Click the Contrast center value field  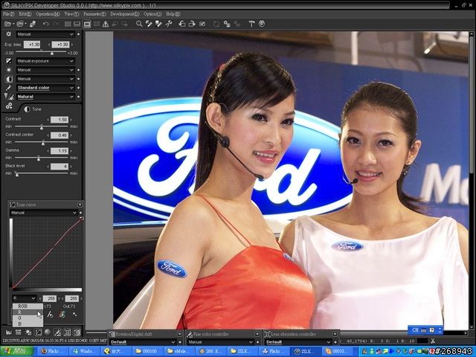pos(59,135)
